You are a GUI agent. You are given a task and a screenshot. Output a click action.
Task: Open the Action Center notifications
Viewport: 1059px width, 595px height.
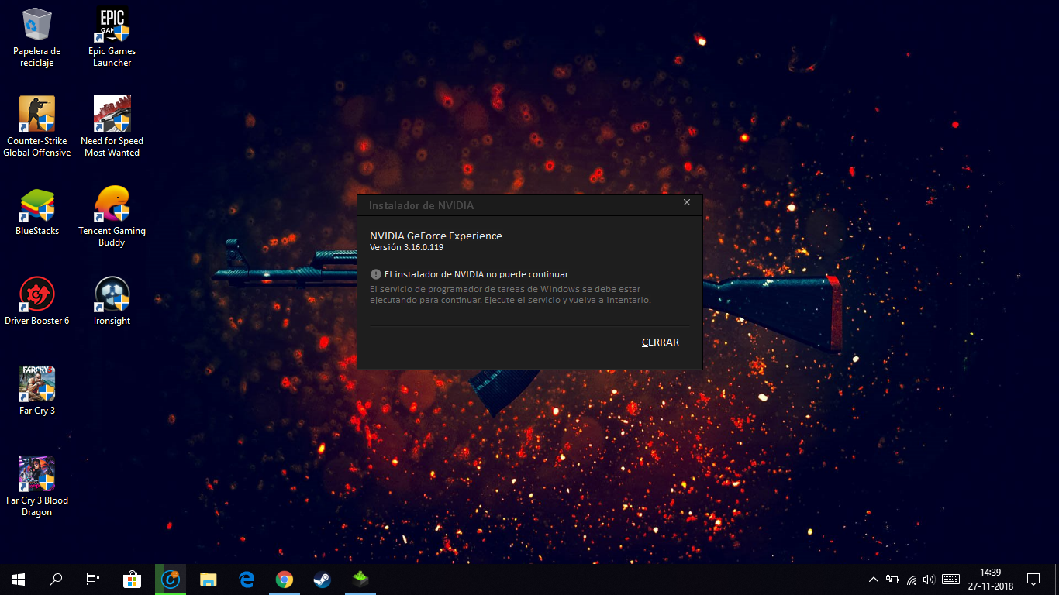tap(1033, 580)
